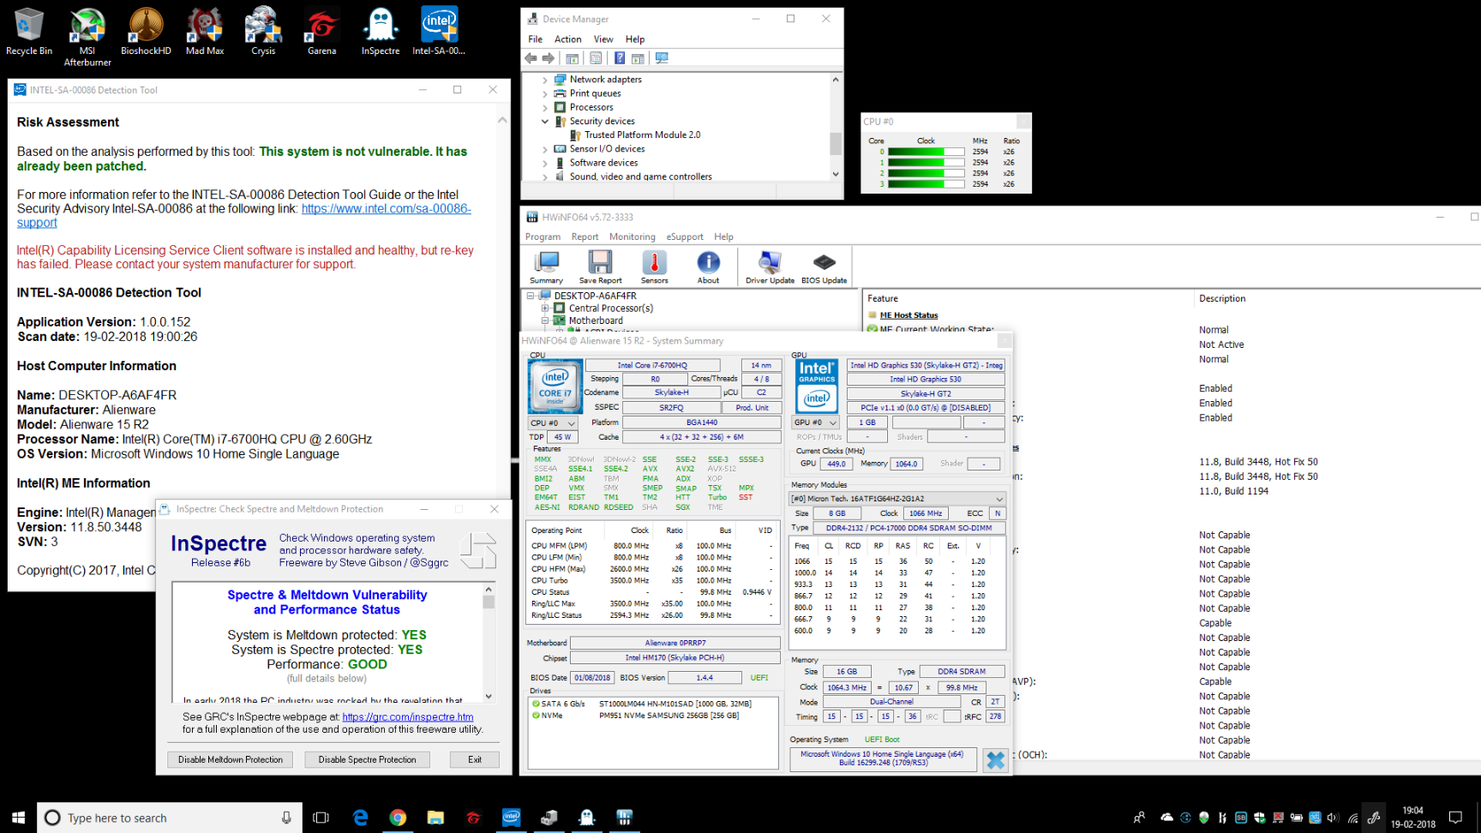Screen dimensions: 1481x833
Task: Open Intel-SA-00086 desktop shortcut
Action: tap(439, 32)
